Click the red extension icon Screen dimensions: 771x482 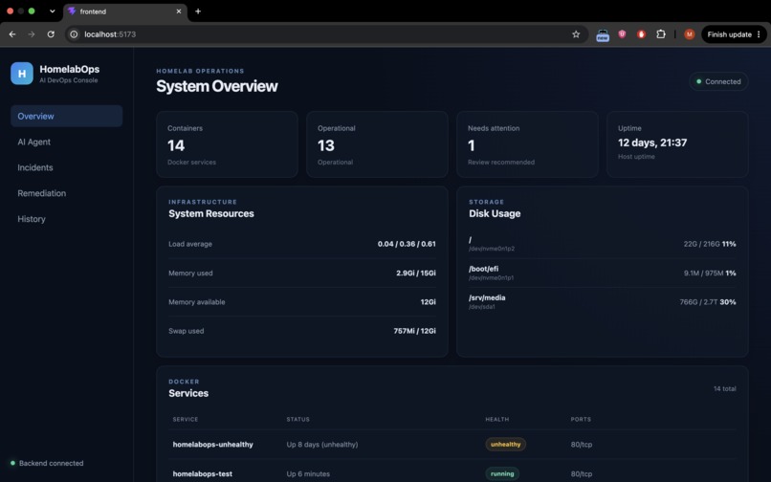click(641, 34)
